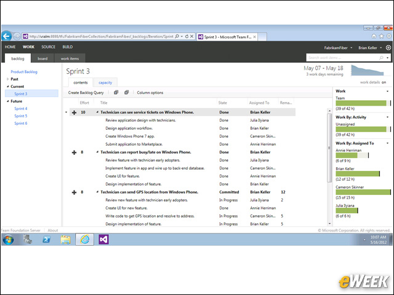Collapse the Work Team panel section
Viewport: 394px width, 295px height.
tap(387, 92)
